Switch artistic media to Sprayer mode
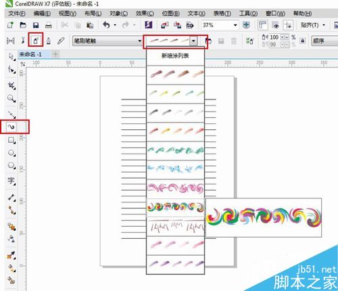The width and height of the screenshot is (338, 291). (36, 41)
